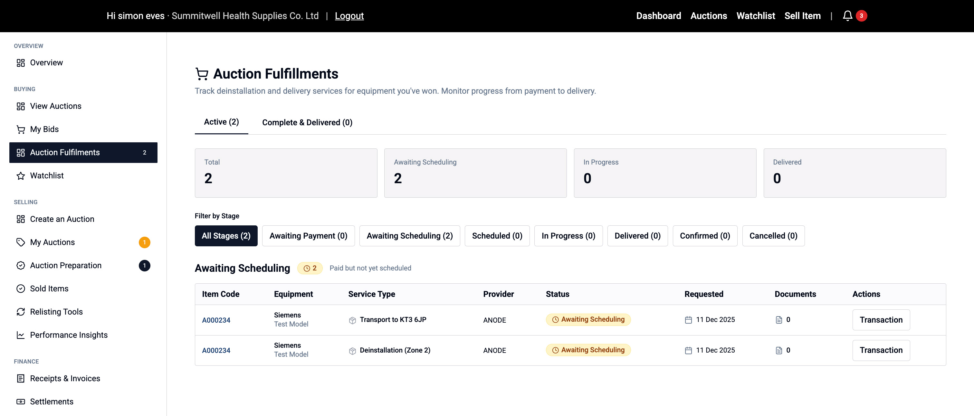Filter by Awaiting Scheduling (2) stage
This screenshot has width=974, height=416.
(409, 236)
